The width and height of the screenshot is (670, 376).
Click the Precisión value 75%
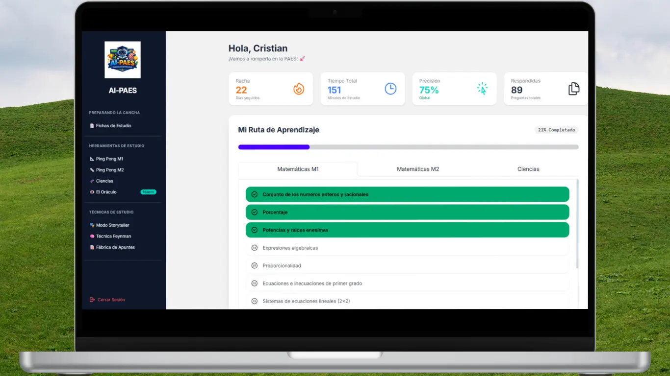[x=429, y=90]
